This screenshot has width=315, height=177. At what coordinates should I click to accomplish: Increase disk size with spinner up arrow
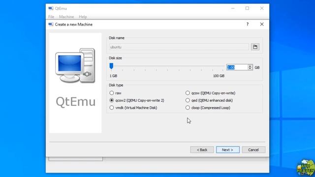tap(250, 66)
